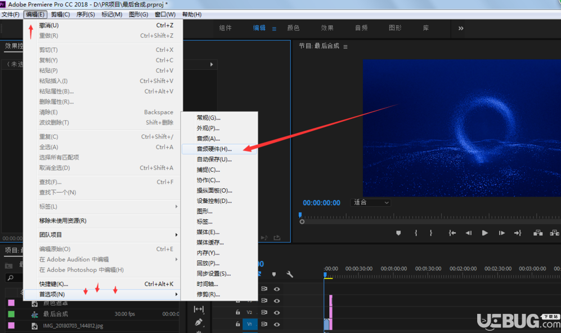Image resolution: width=561 pixels, height=333 pixels.
Task: Toggle eye icon of topmost video track
Action: click(277, 289)
